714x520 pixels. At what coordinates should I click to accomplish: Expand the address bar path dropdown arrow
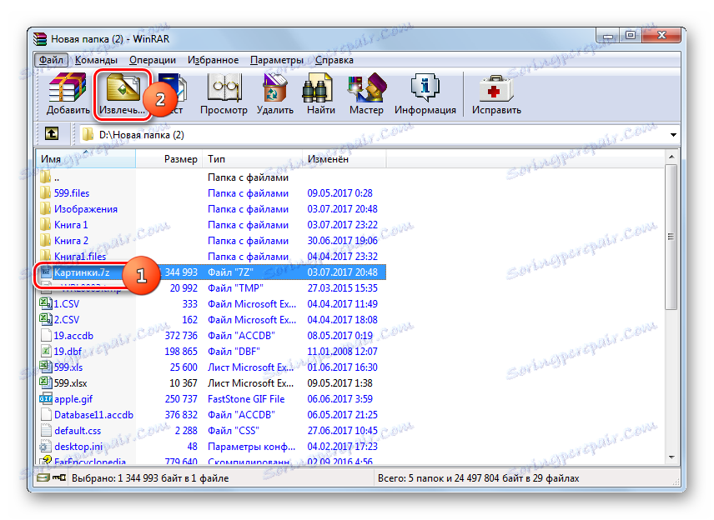coord(672,135)
